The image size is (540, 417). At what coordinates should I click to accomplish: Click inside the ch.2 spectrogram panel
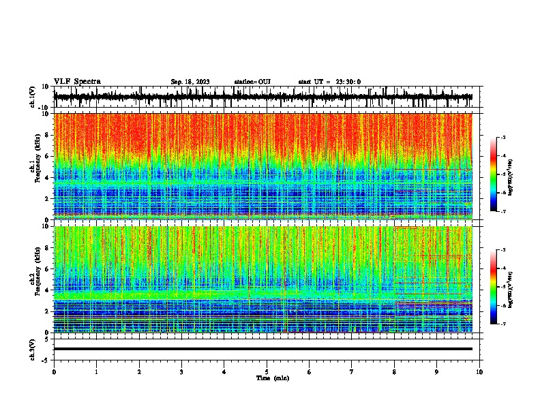(263, 279)
